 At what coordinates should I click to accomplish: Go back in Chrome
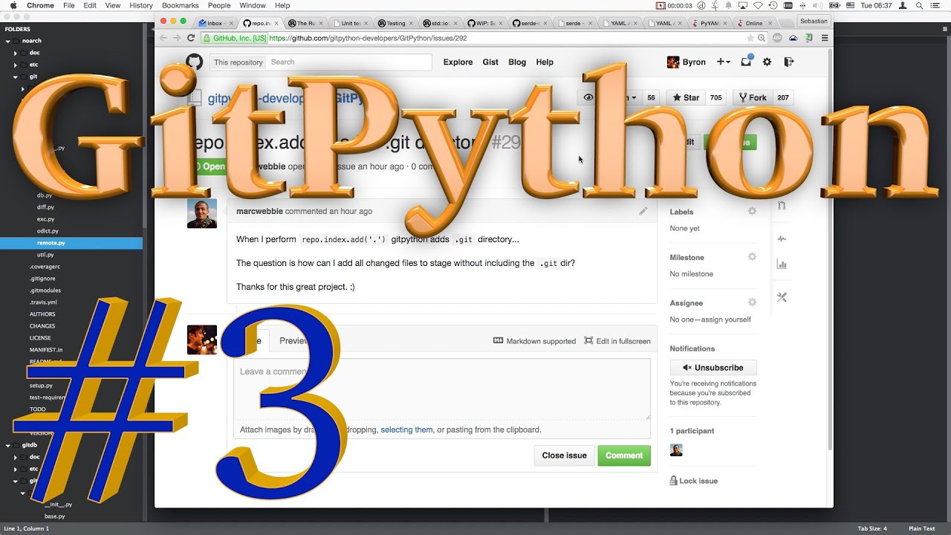[163, 38]
